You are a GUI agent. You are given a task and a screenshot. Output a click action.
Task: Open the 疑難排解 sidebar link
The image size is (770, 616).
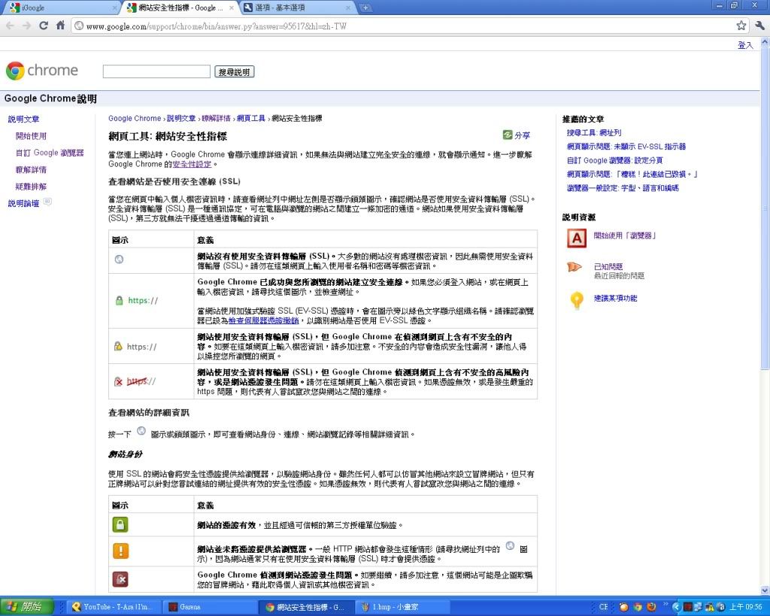tap(31, 187)
